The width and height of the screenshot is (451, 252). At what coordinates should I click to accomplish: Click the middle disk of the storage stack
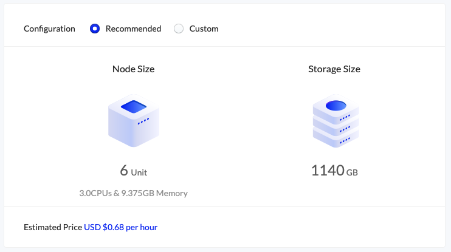tap(334, 128)
